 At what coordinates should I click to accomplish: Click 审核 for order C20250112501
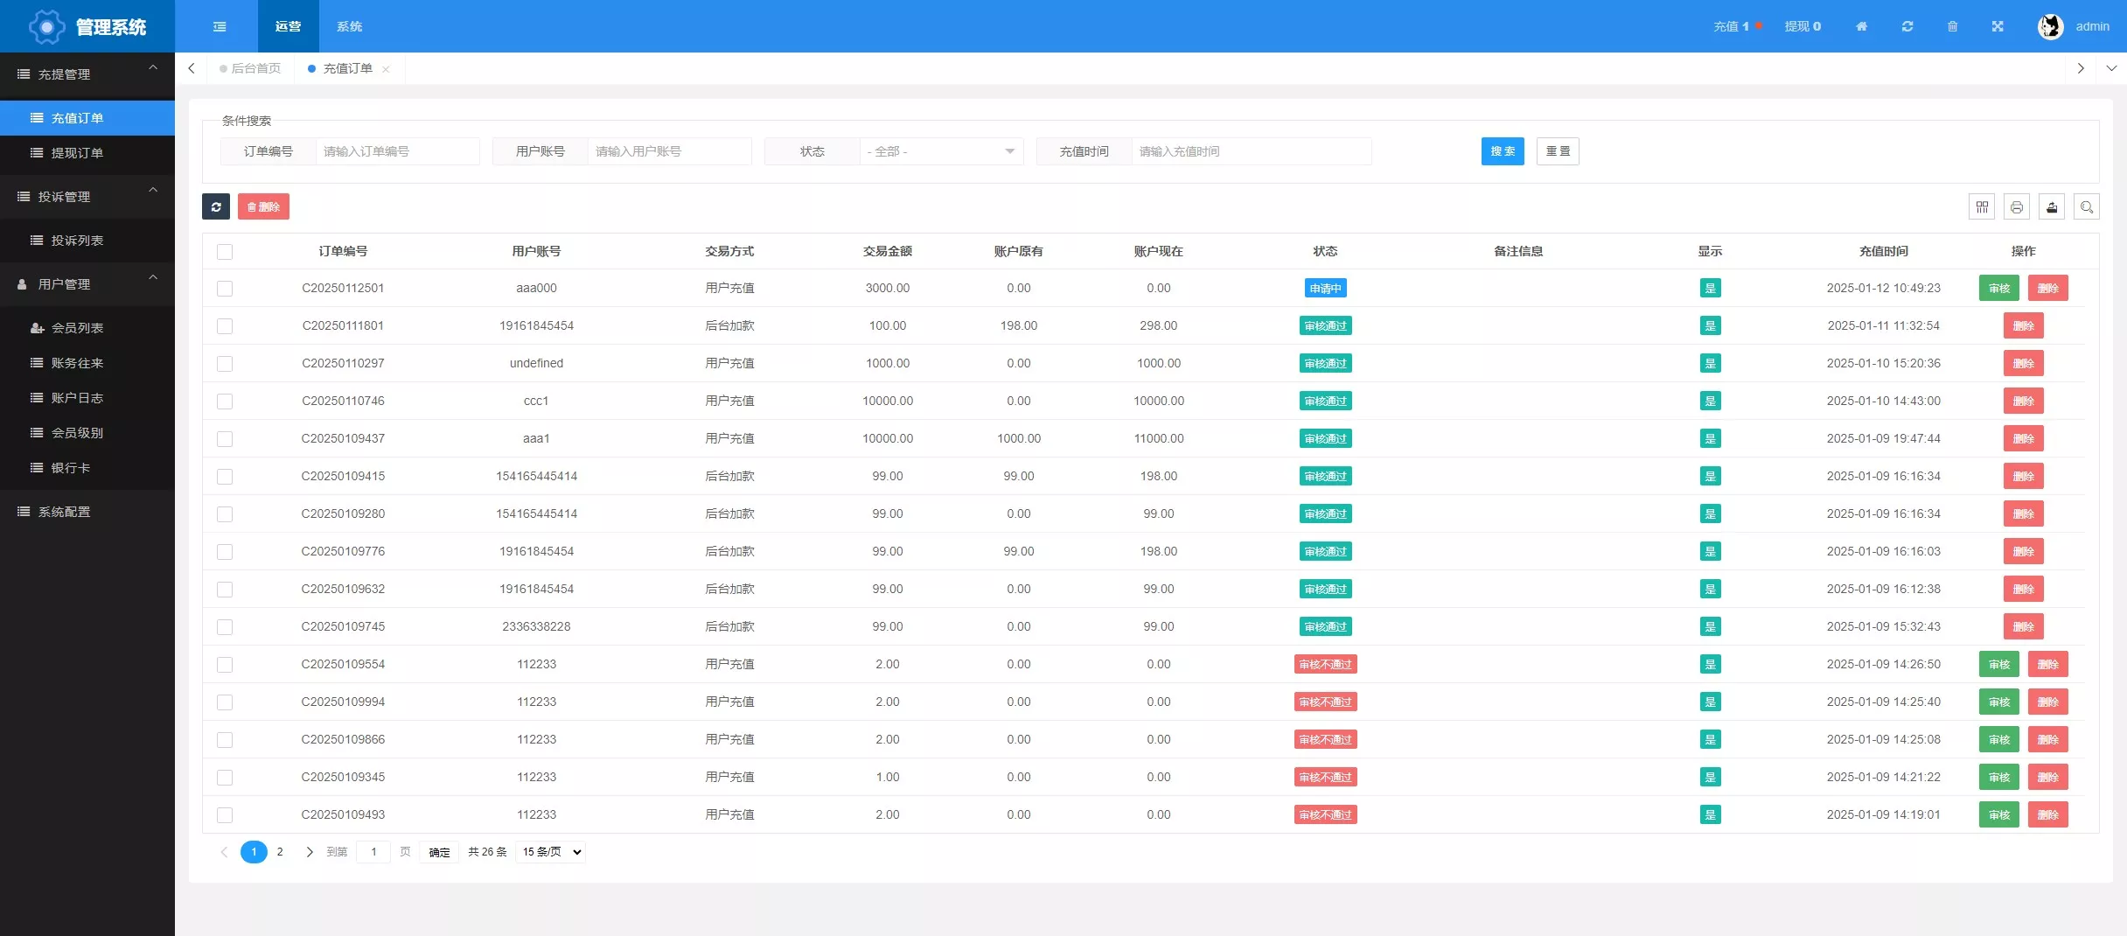[x=1998, y=289]
